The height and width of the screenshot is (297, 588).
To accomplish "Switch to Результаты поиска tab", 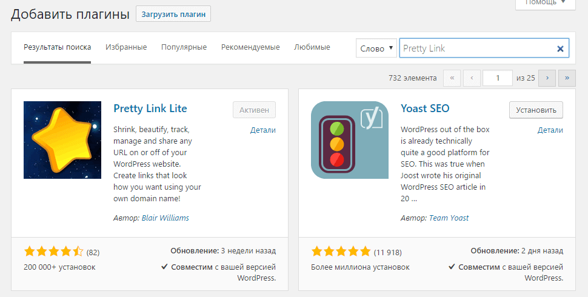I will 58,47.
